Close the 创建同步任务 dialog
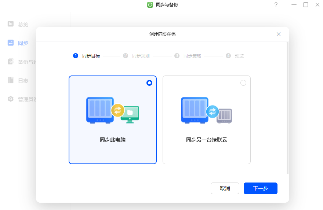323x210 pixels. pos(279,34)
